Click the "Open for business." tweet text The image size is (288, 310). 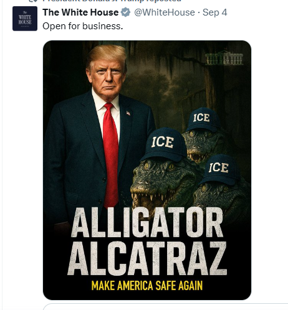pos(83,26)
